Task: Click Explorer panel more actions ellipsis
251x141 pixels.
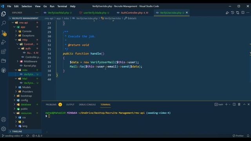Action: click(x=37, y=13)
